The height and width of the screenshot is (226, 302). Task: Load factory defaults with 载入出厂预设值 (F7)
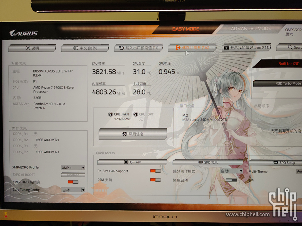coord(139,48)
